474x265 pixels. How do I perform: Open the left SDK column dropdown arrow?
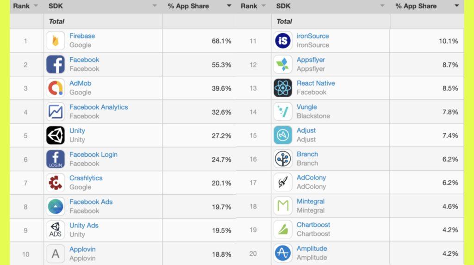click(x=155, y=6)
